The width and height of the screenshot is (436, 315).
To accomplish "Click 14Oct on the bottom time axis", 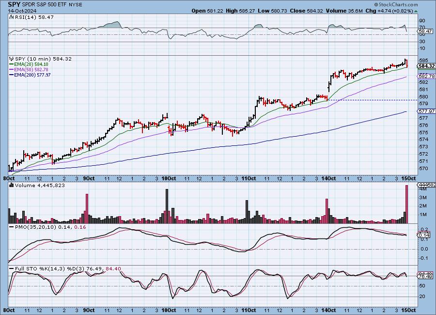I will coord(328,310).
